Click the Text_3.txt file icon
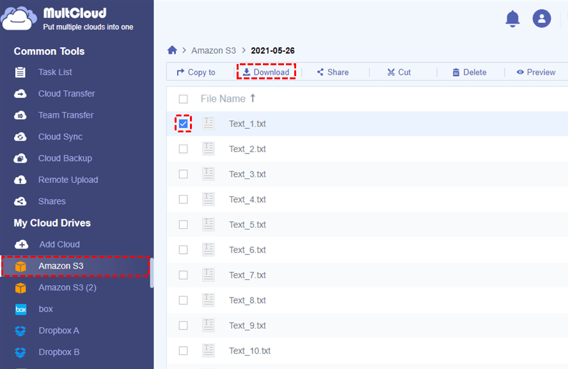568x369 pixels. point(209,174)
